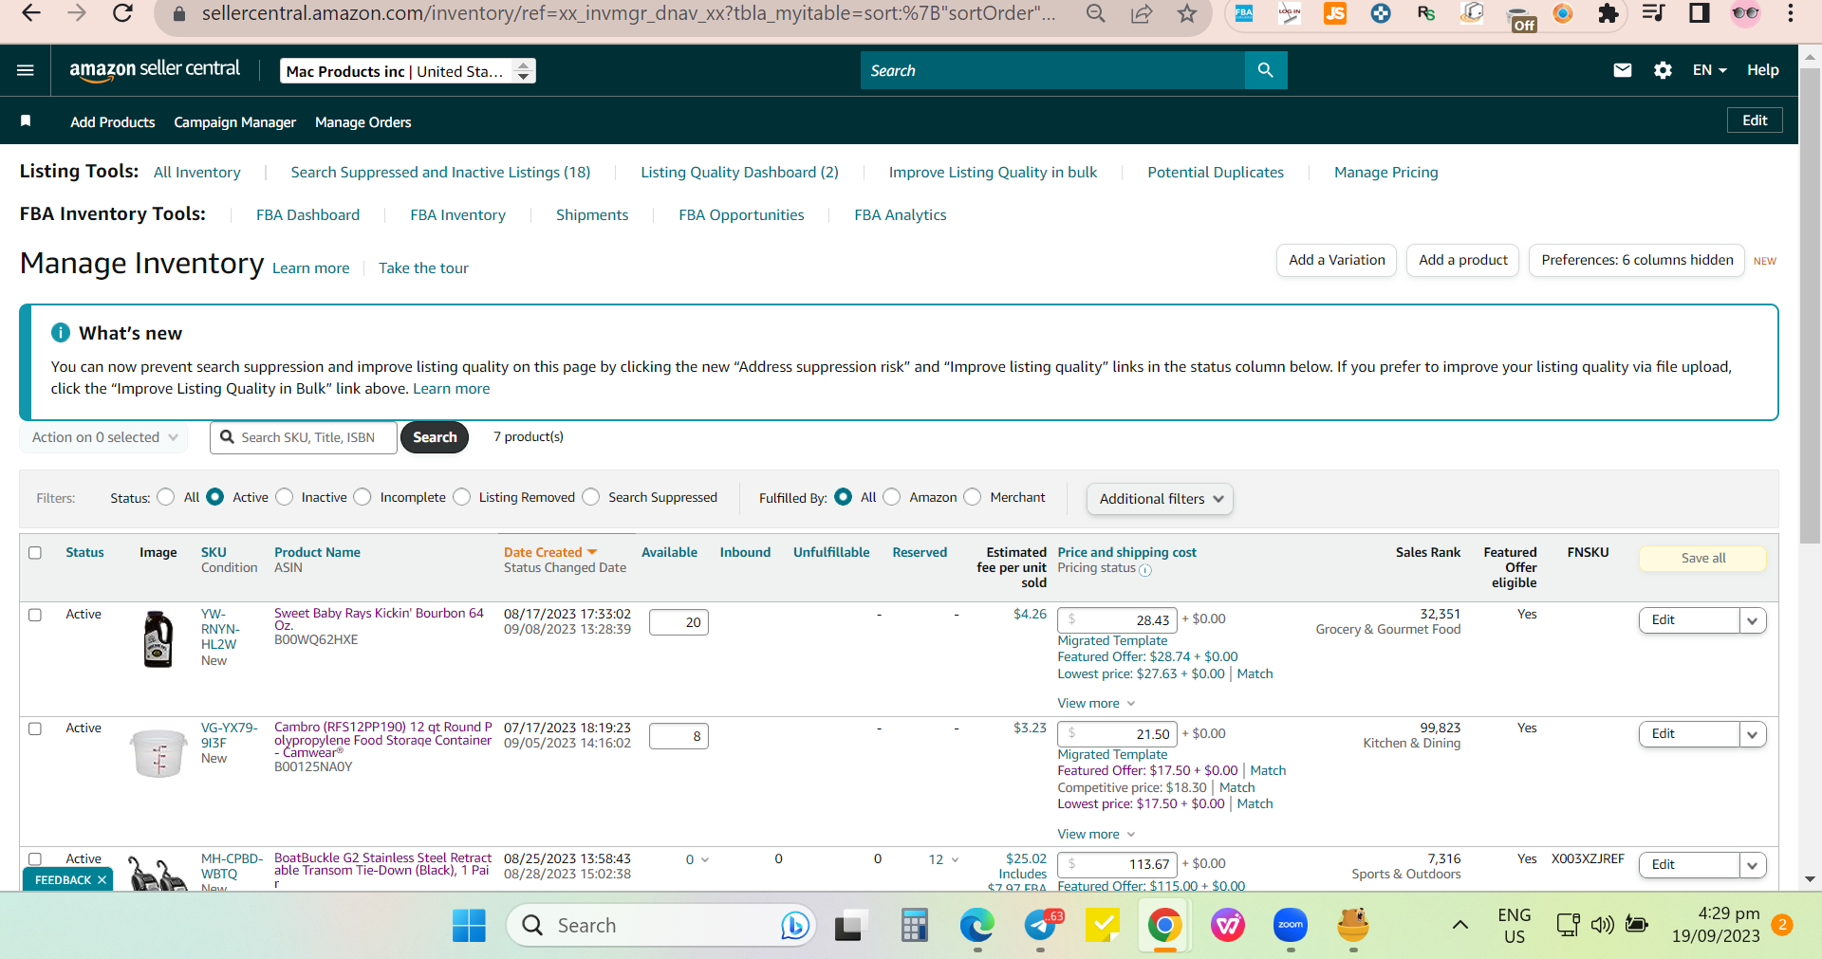Click the magnifier button beside the top Search field
The image size is (1822, 959).
click(1265, 70)
